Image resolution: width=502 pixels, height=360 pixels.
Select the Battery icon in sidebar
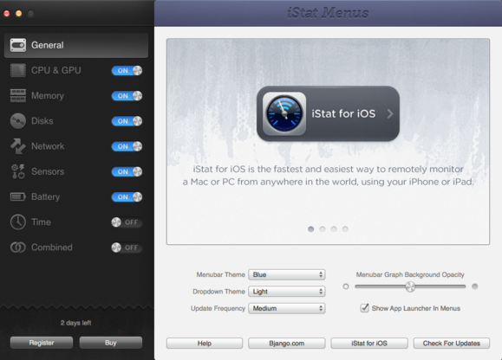pyautogui.click(x=18, y=196)
